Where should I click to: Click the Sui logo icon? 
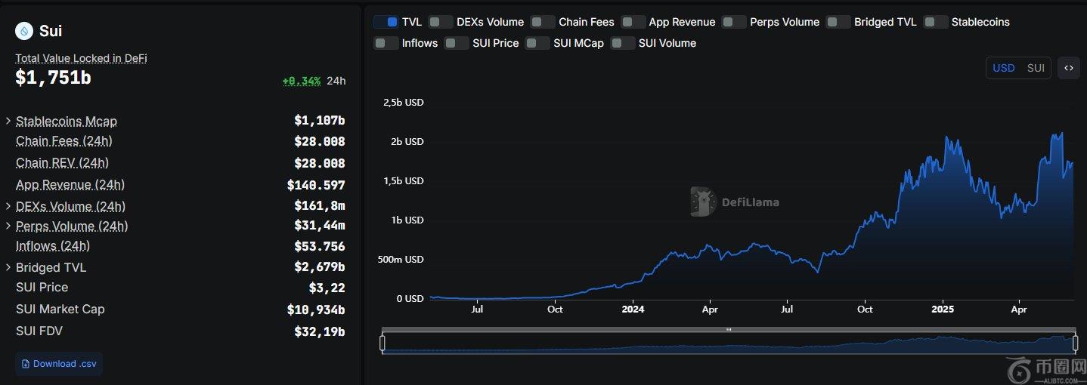click(x=25, y=31)
